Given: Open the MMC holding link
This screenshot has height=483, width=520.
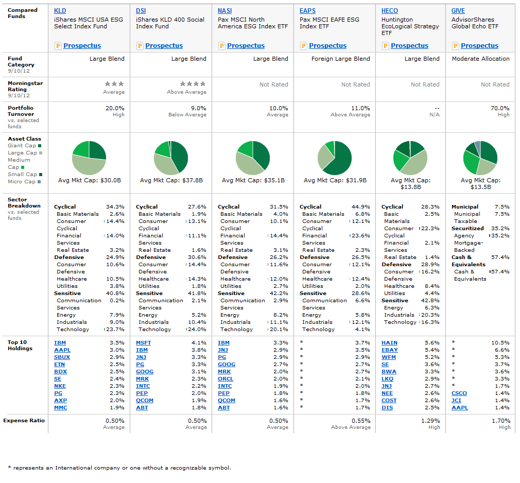Looking at the screenshot, I should (61, 408).
